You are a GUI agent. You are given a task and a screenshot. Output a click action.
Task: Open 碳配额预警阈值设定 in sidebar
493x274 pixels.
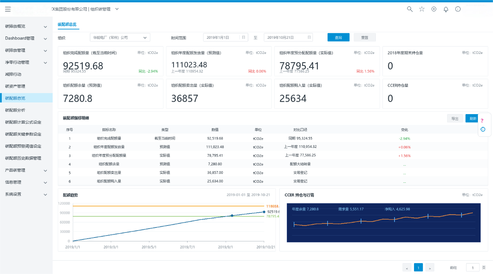coord(26,146)
